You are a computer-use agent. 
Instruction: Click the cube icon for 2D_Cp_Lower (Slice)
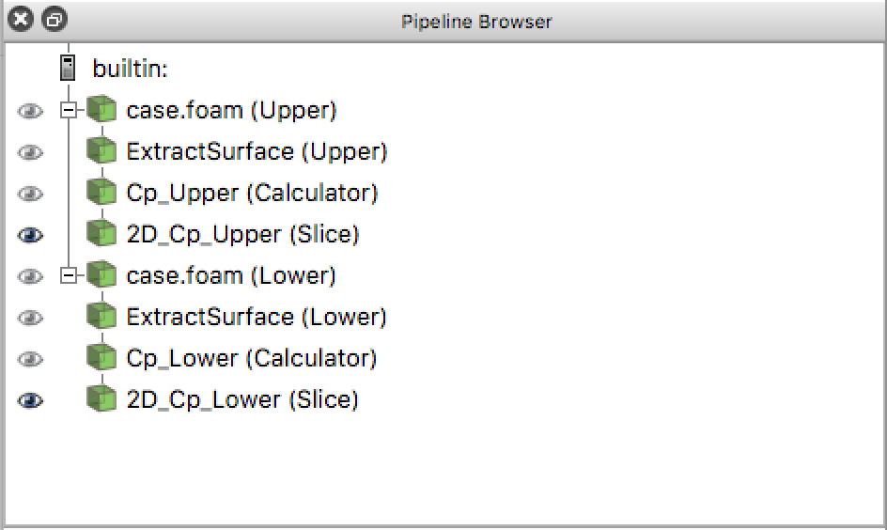point(101,399)
